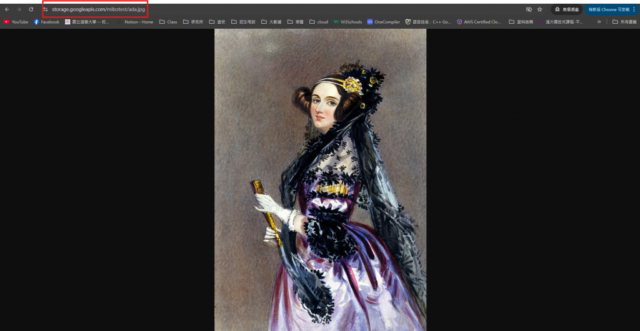Open the 資料結構 bookmark folder
This screenshot has width=640, height=331.
click(x=521, y=22)
